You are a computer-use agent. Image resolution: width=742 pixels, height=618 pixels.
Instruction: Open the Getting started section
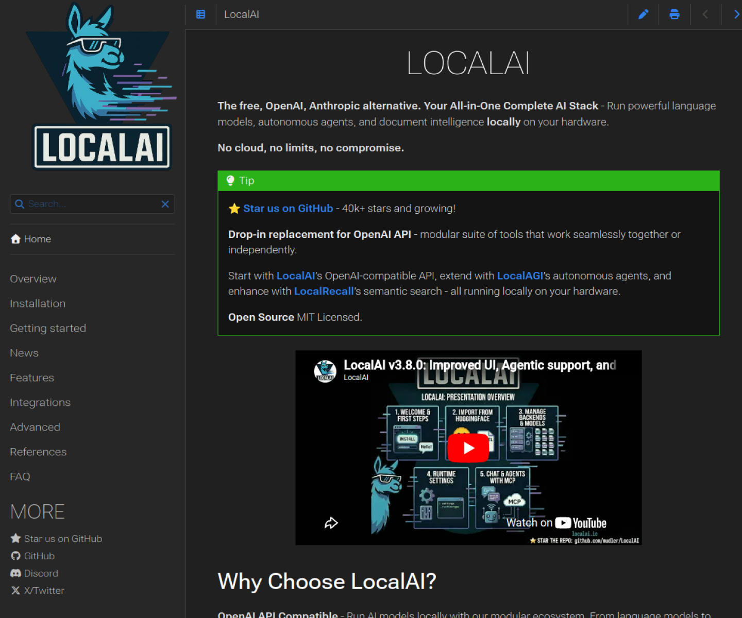point(48,328)
